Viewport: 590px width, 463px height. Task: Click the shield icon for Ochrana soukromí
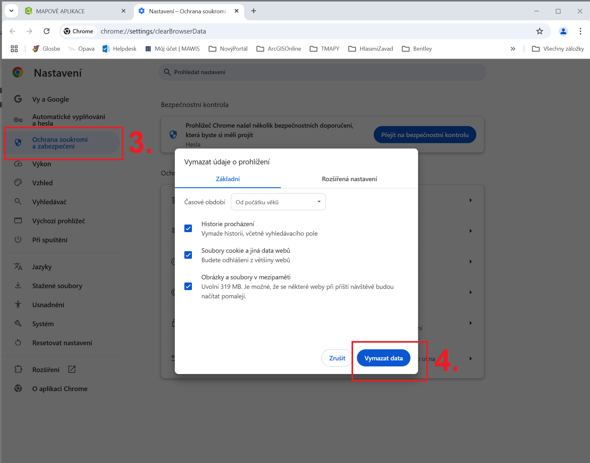(x=18, y=143)
